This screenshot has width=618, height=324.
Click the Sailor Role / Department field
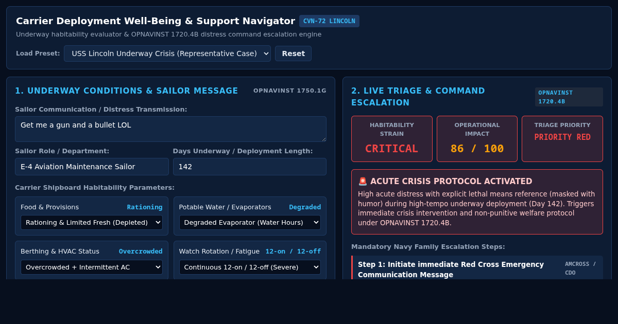[x=92, y=167]
